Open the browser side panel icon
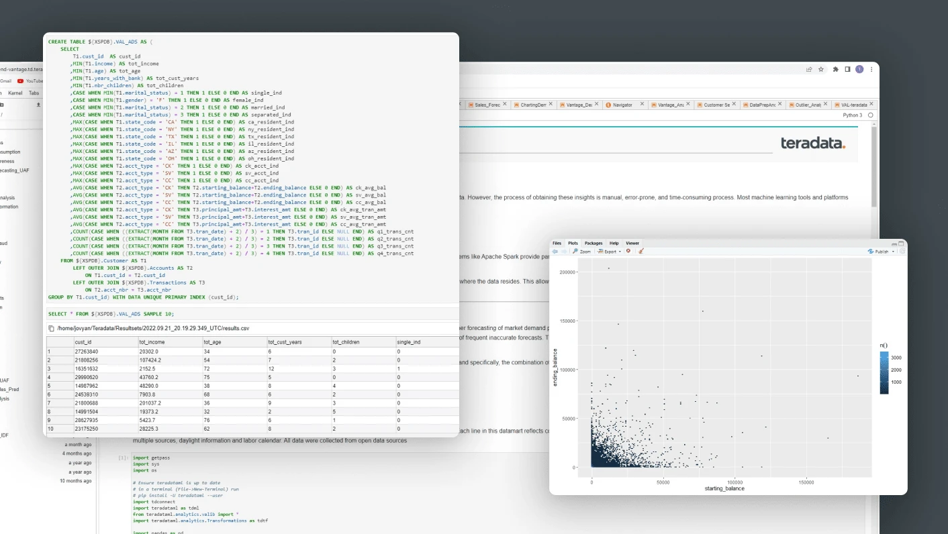 [847, 69]
